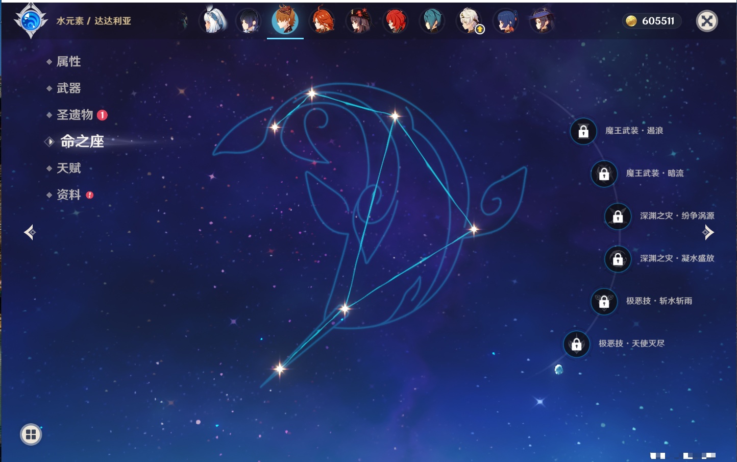The height and width of the screenshot is (462, 737).
Task: Click the locked 魔王武装·遏浪 constellation icon
Action: tap(583, 131)
